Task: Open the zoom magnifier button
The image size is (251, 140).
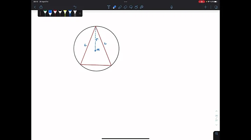Action: coord(216,134)
